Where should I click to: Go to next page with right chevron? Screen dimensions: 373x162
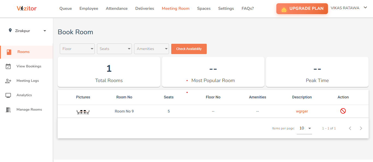pos(361,128)
